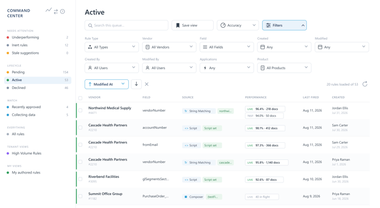Open the Declined lifecycle queue
This screenshot has width=380, height=208.
tap(38, 88)
